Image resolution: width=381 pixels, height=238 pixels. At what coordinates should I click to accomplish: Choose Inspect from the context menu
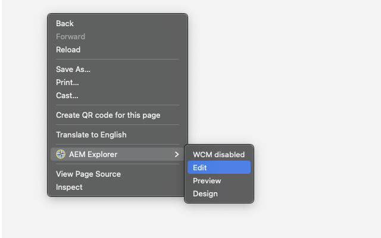coord(117,187)
